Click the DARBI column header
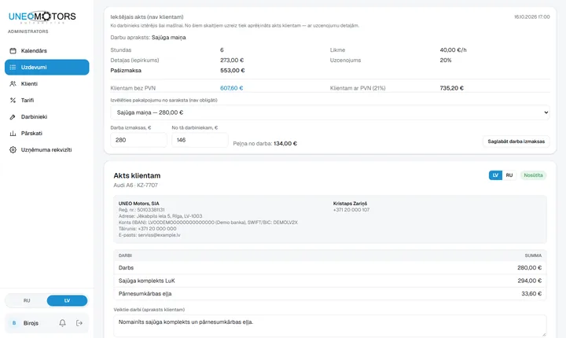 click(x=125, y=255)
